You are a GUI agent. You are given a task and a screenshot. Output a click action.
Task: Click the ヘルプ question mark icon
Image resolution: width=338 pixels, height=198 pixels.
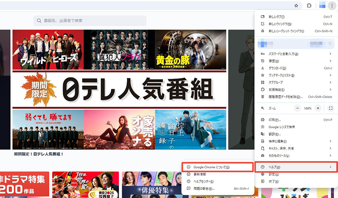pyautogui.click(x=262, y=167)
